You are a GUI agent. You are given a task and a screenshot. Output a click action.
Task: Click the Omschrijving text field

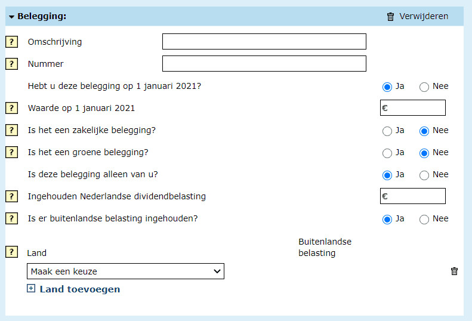pyautogui.click(x=264, y=42)
